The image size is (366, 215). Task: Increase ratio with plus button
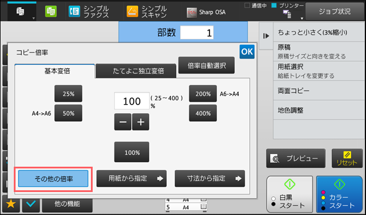tap(140, 122)
